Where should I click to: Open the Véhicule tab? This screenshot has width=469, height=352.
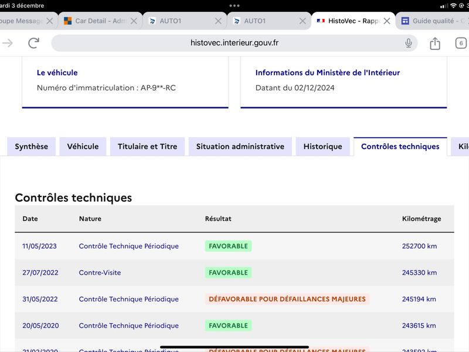(83, 146)
